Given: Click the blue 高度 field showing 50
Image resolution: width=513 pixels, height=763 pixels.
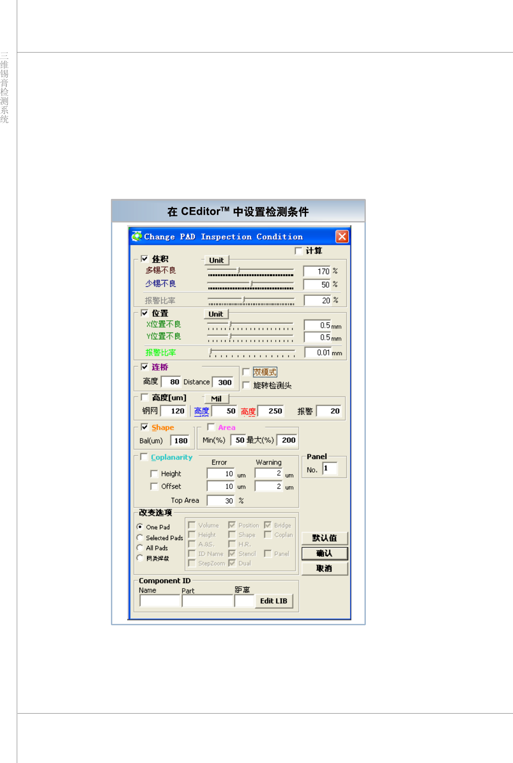Looking at the screenshot, I should (225, 411).
